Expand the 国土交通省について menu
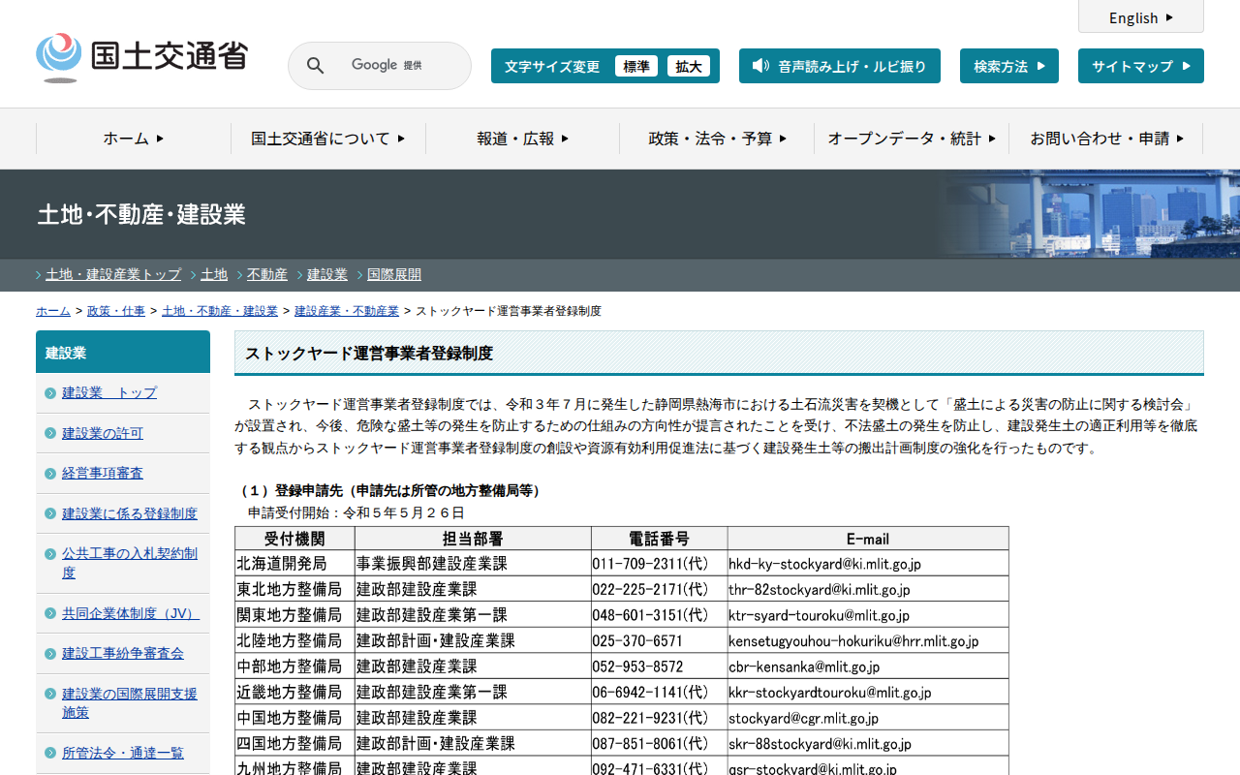Viewport: 1240px width, 775px height. pos(327,139)
